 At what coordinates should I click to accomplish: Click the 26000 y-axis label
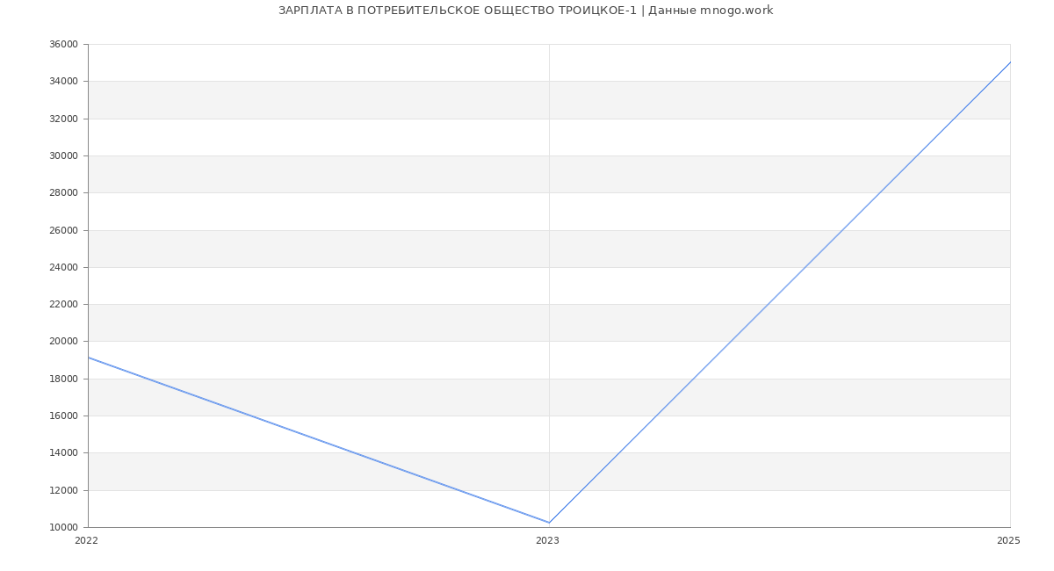[x=64, y=230]
